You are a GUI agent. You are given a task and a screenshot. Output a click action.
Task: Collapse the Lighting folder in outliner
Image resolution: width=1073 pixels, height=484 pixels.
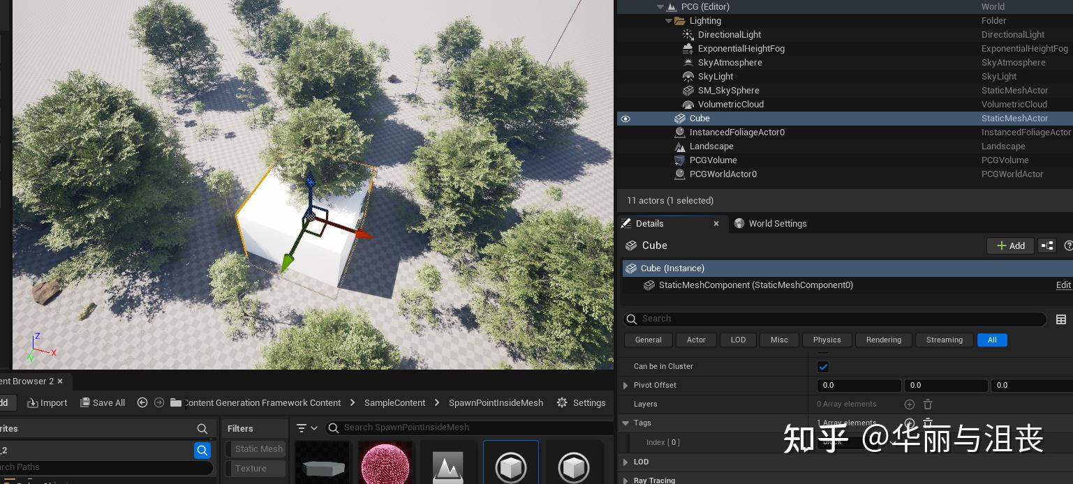coord(668,20)
